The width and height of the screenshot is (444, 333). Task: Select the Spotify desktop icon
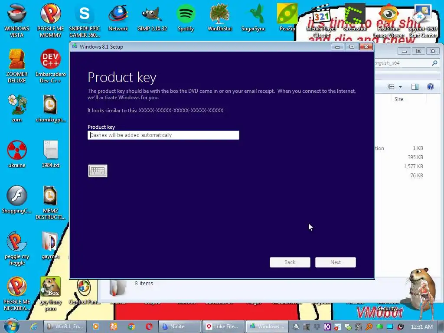[x=186, y=17]
